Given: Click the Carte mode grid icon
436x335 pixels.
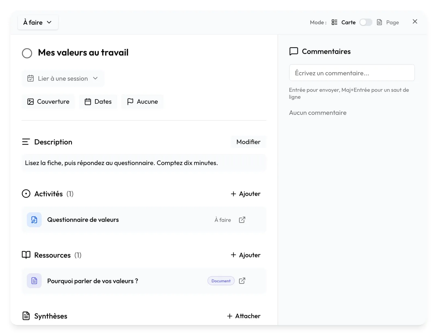Looking at the screenshot, I should coord(334,22).
